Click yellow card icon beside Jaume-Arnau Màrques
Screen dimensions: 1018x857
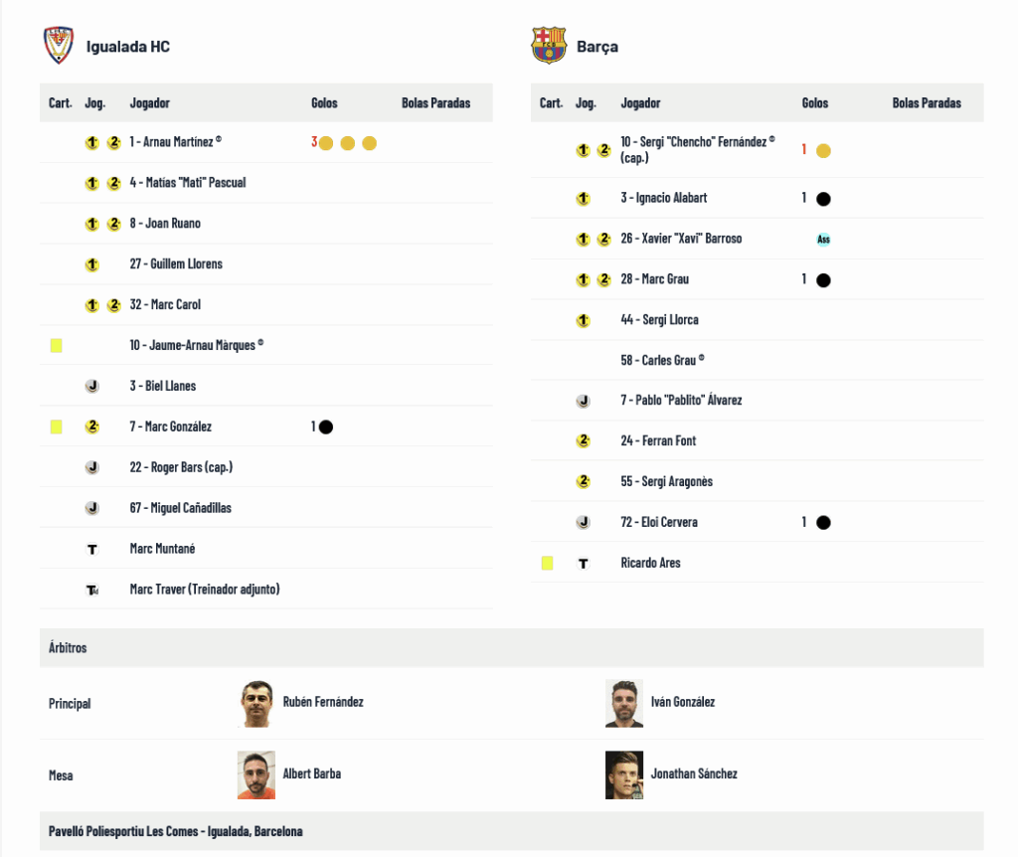coord(57,345)
